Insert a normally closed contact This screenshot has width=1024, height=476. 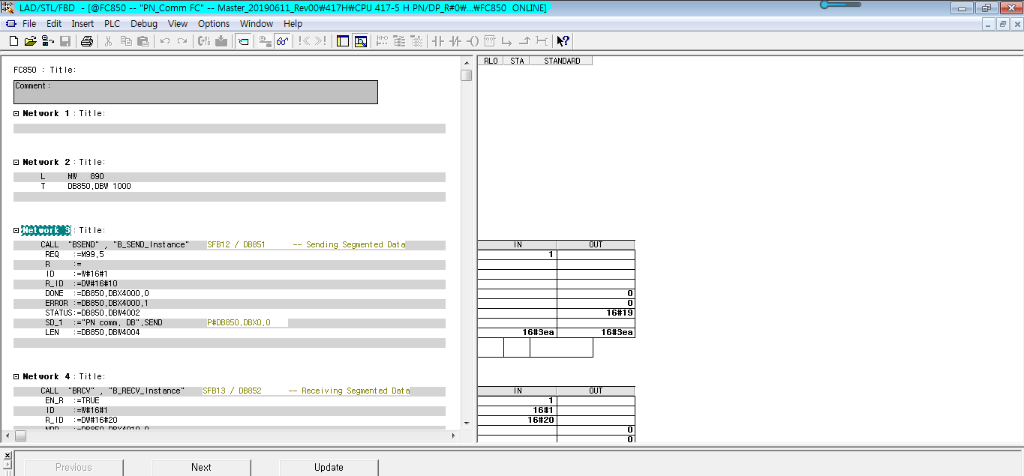(x=455, y=41)
